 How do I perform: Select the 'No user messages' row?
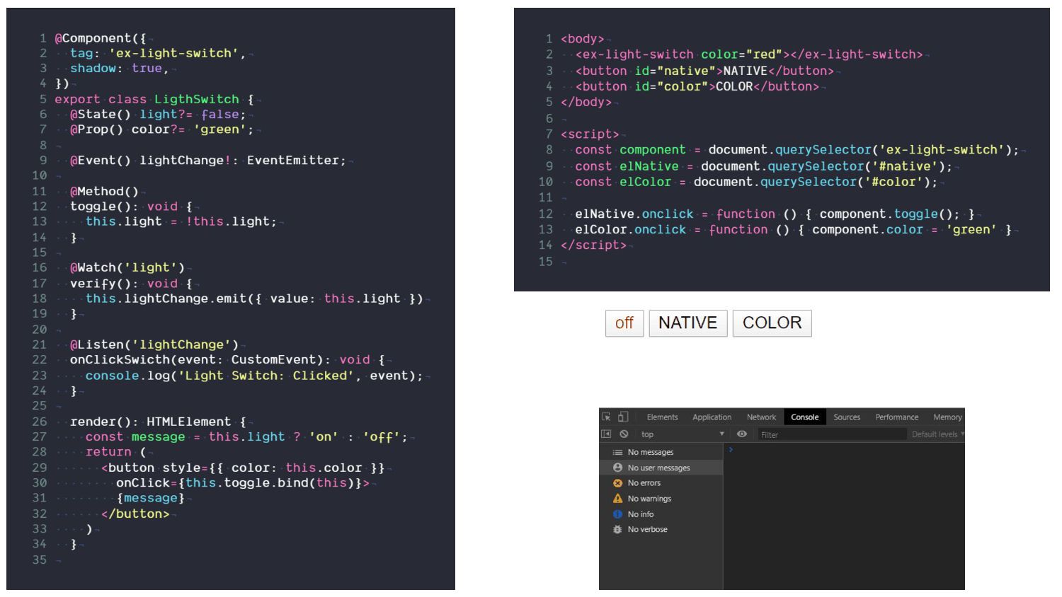(661, 468)
